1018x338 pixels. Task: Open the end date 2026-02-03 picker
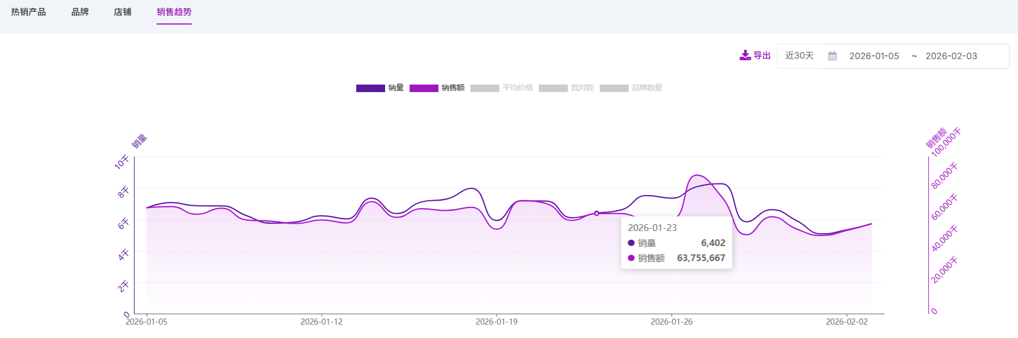pos(951,56)
